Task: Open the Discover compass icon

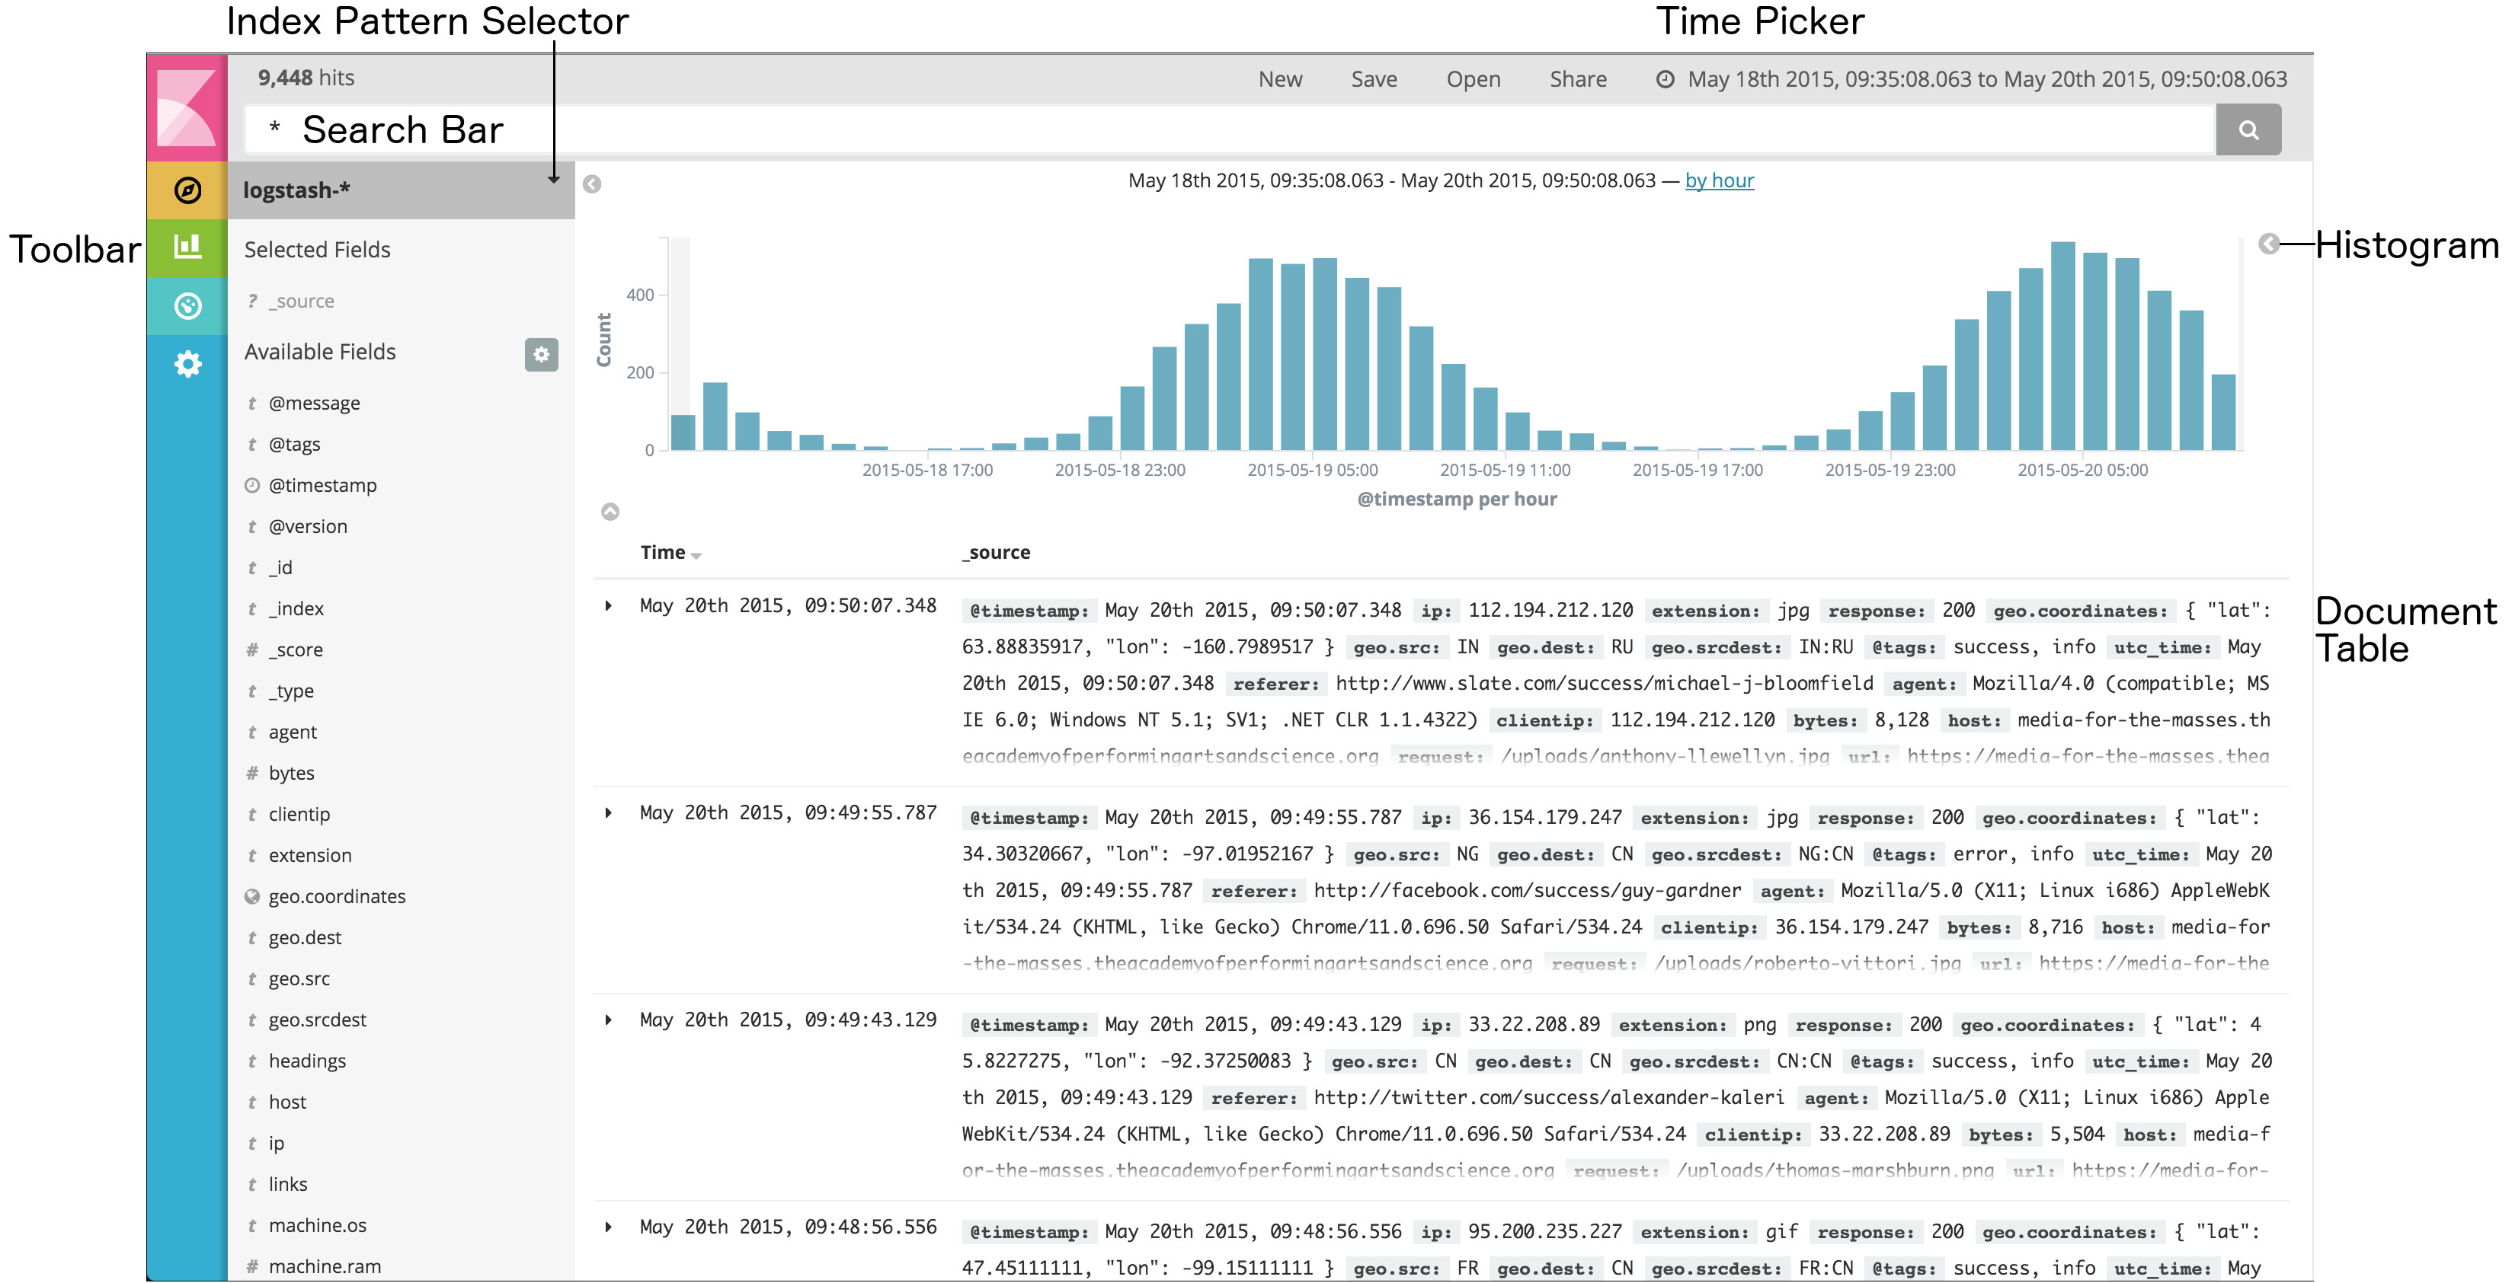Action: click(187, 190)
